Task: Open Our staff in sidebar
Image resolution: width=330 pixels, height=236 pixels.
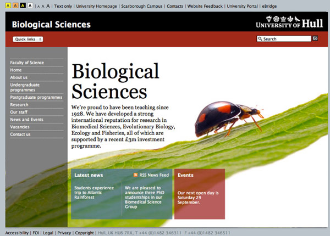Action: tap(19, 112)
